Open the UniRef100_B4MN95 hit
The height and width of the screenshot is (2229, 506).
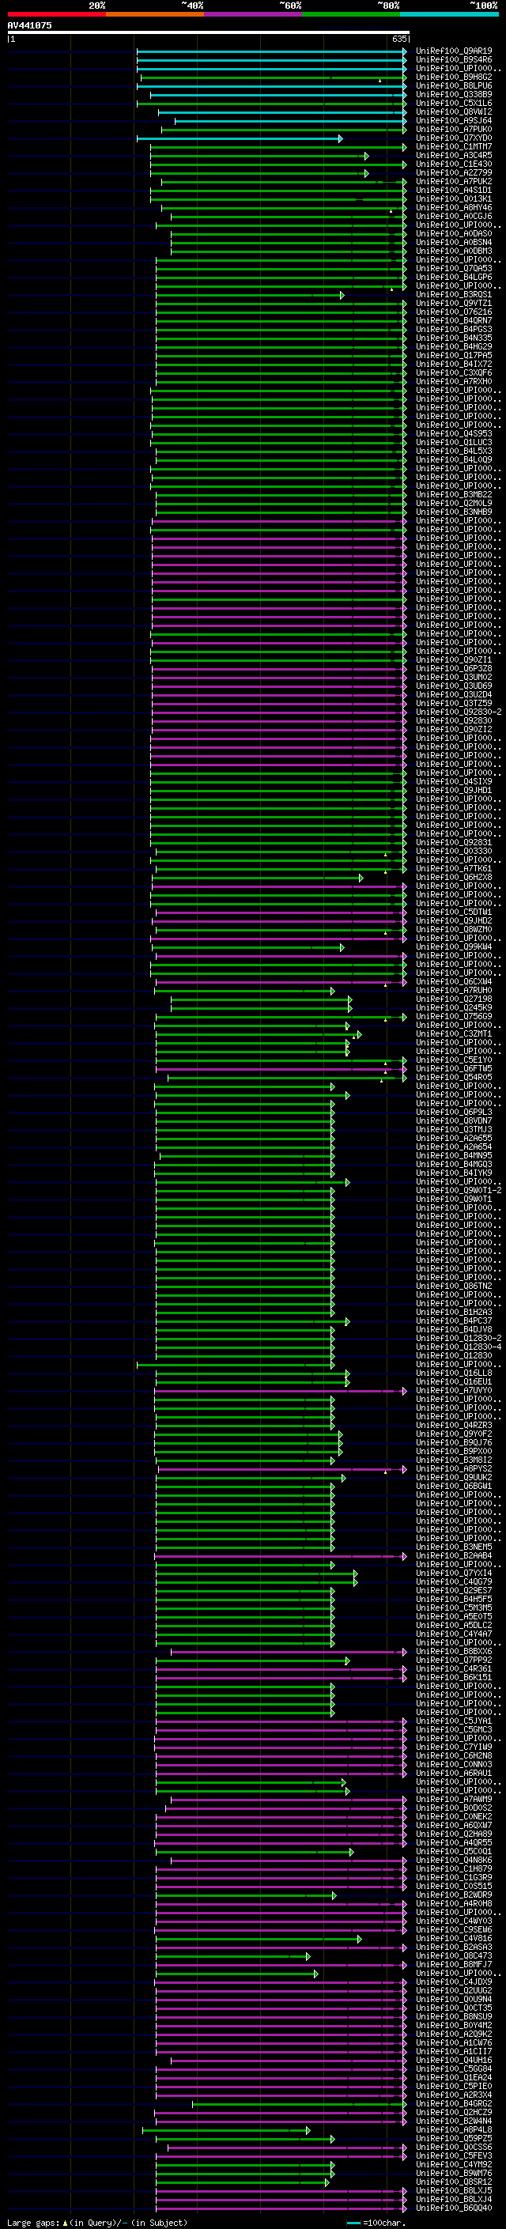[x=453, y=1155]
